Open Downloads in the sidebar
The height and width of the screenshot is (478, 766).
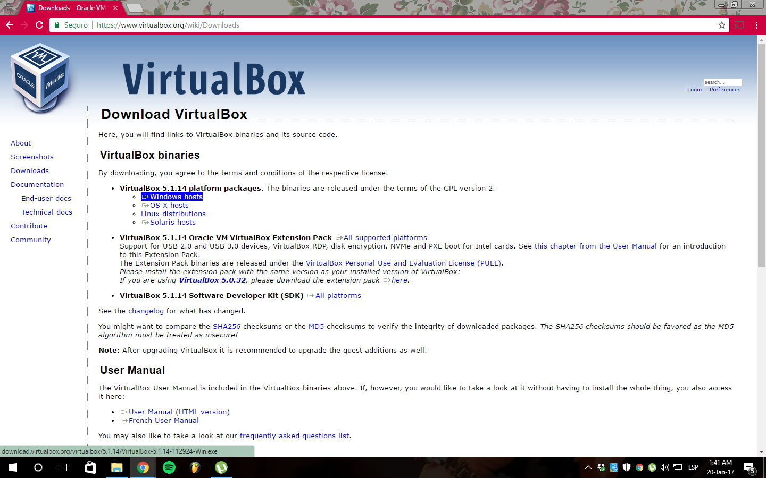pyautogui.click(x=30, y=170)
